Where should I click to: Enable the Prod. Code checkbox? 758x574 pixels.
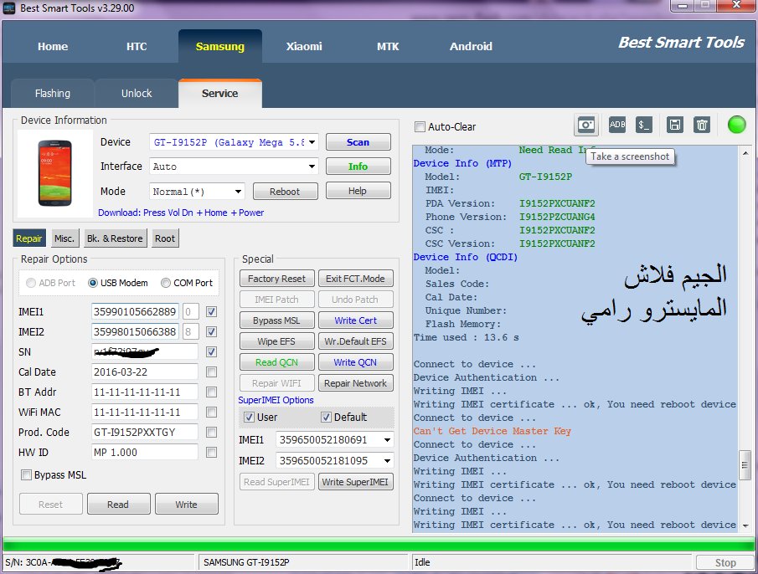click(x=211, y=432)
